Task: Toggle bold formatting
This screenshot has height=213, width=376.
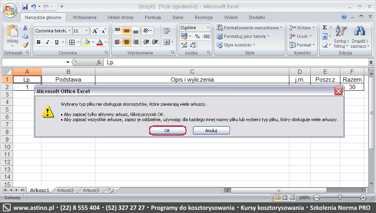Action: tap(38, 42)
